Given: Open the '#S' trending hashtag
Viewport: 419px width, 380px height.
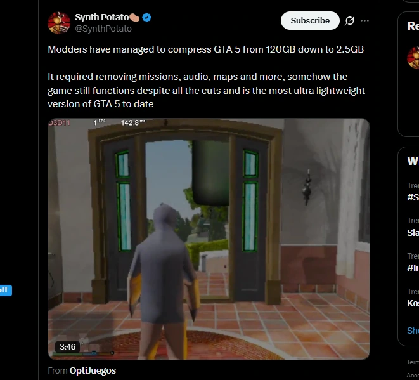Looking at the screenshot, I should tap(413, 197).
